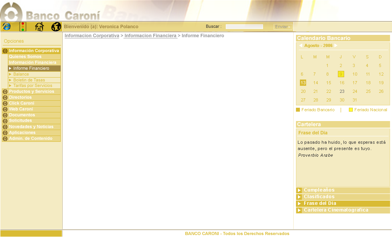This screenshot has height=237, width=392.
Task: Click the Banco Caroní logo
Action: point(50,13)
